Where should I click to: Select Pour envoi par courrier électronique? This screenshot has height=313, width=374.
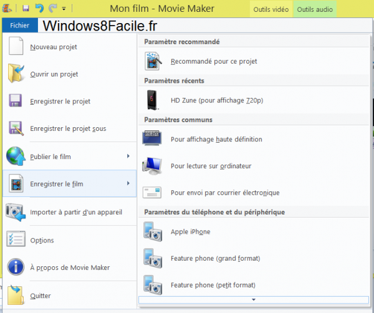click(254, 193)
